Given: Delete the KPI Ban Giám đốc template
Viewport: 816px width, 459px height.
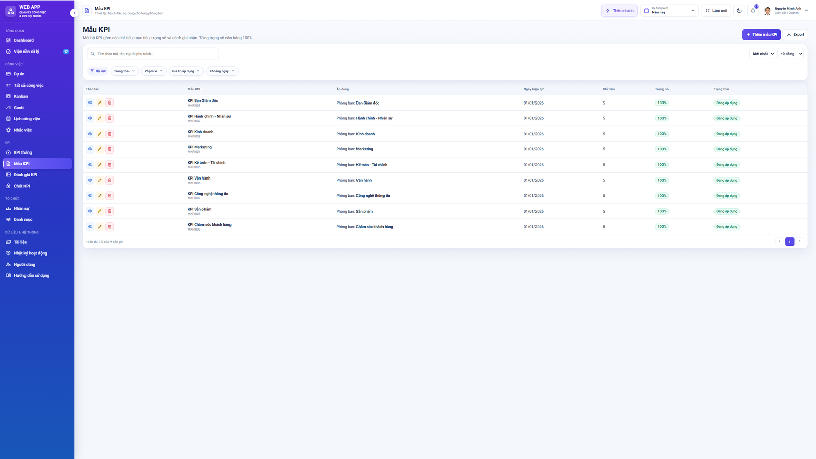Looking at the screenshot, I should [110, 103].
